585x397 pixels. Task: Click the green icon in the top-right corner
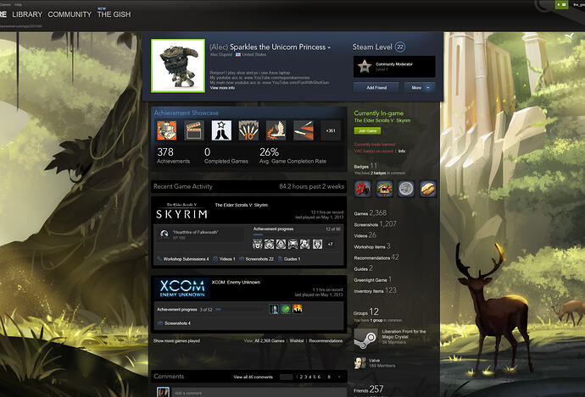point(561,4)
